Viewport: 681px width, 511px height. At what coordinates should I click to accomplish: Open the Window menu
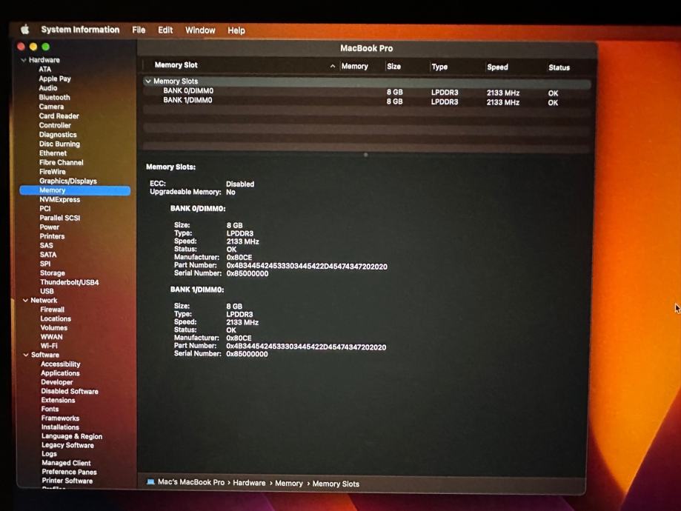200,30
